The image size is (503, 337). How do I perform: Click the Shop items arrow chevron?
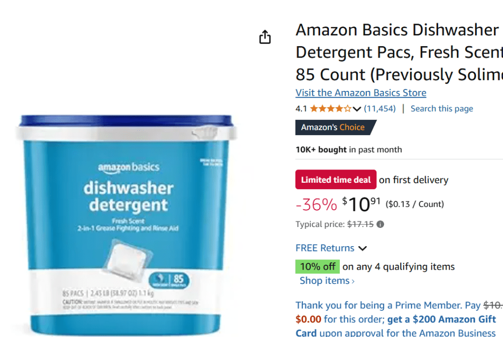(353, 281)
